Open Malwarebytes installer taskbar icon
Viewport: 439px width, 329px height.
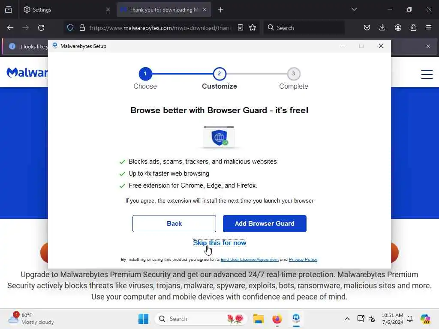296,319
